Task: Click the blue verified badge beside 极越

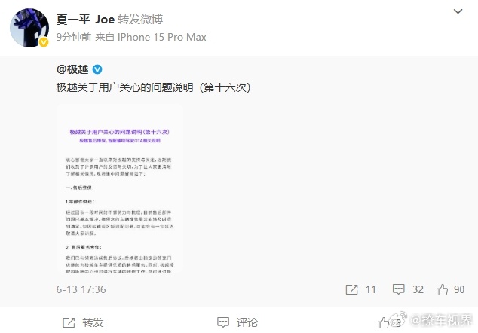Action: [97, 69]
